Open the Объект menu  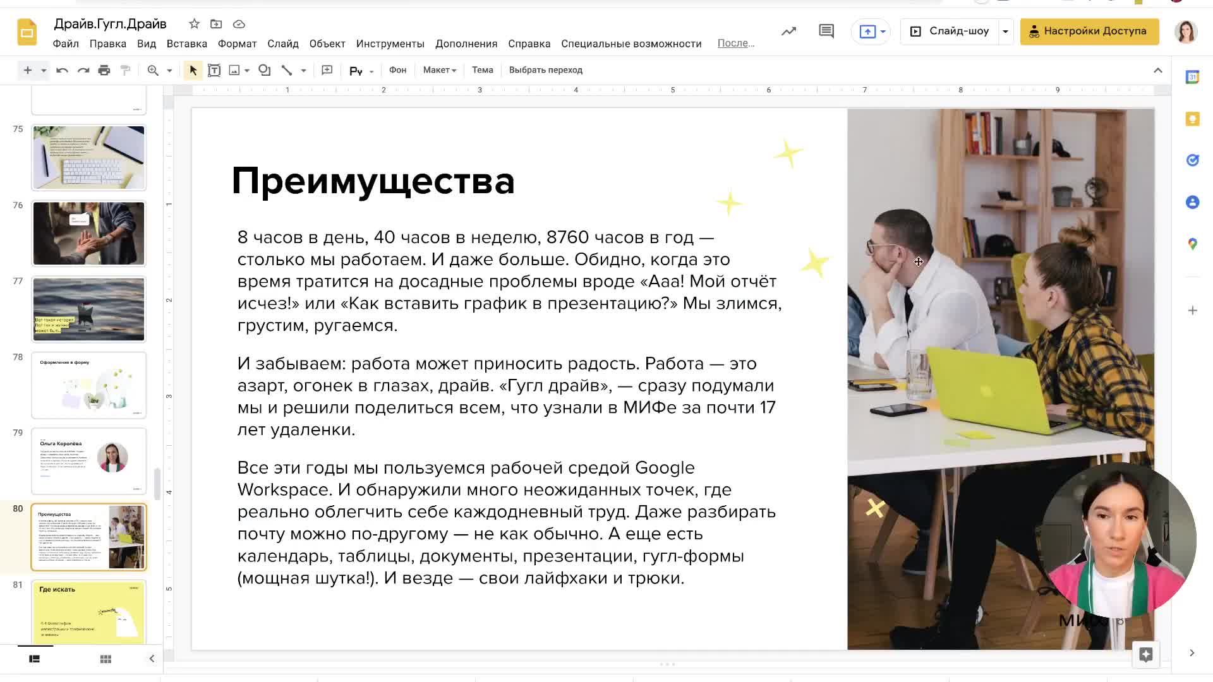(x=327, y=44)
